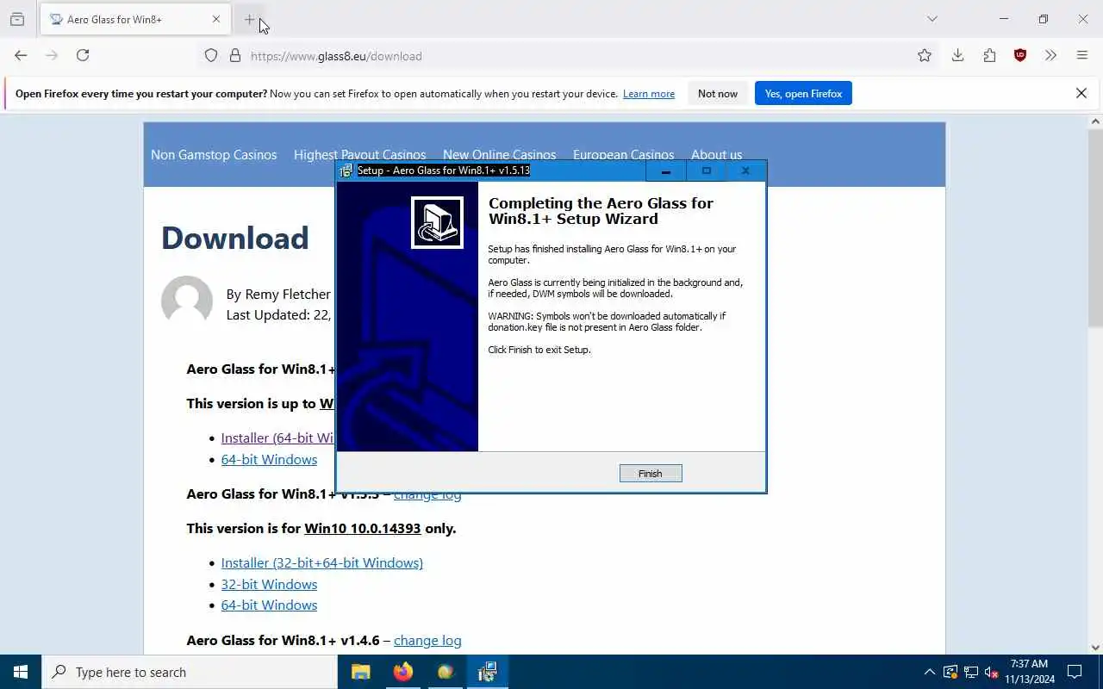Open recent browsing Firefox View icon
Screen dimensions: 1103x689
point(17,19)
